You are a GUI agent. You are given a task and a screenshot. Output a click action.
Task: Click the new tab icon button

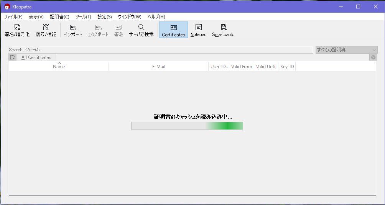coord(13,57)
